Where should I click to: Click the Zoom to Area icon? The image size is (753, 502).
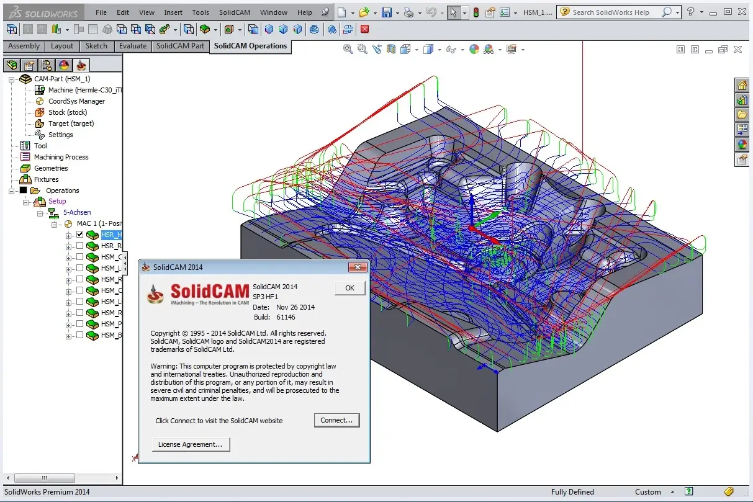coord(363,49)
